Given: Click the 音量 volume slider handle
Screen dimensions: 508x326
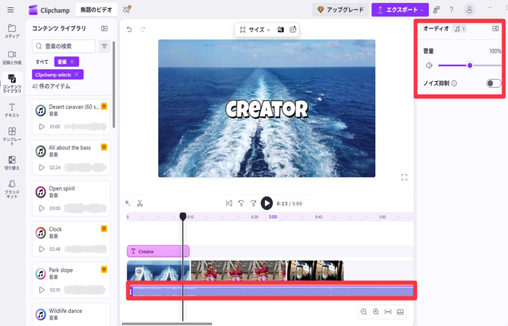Looking at the screenshot, I should 470,65.
